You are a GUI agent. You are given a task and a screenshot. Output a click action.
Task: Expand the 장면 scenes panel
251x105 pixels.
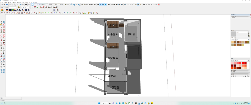(240, 74)
